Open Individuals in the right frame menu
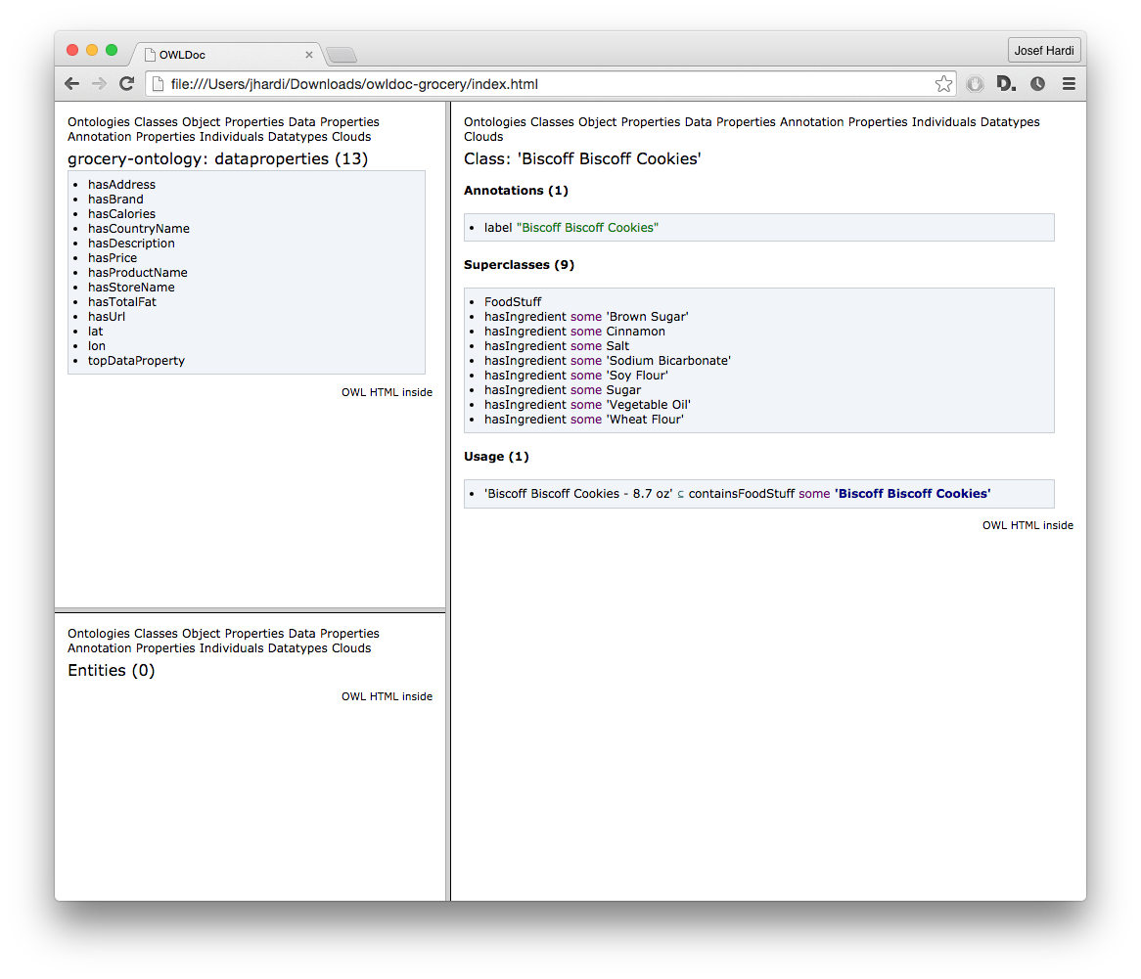Viewport: 1141px width, 979px height. pos(943,122)
